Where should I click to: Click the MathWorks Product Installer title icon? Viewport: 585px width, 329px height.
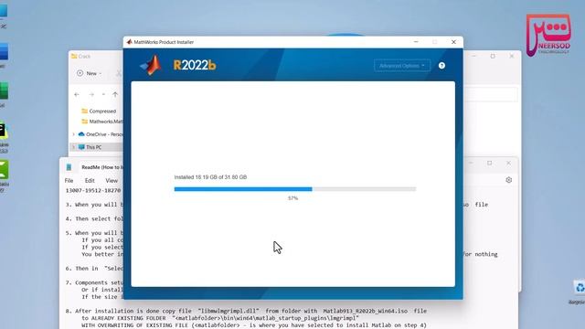[x=130, y=42]
